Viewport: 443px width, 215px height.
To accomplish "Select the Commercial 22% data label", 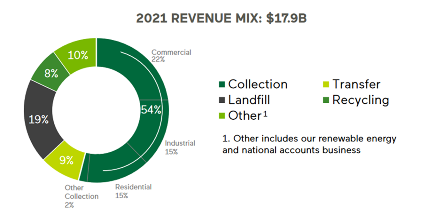I will point(171,55).
